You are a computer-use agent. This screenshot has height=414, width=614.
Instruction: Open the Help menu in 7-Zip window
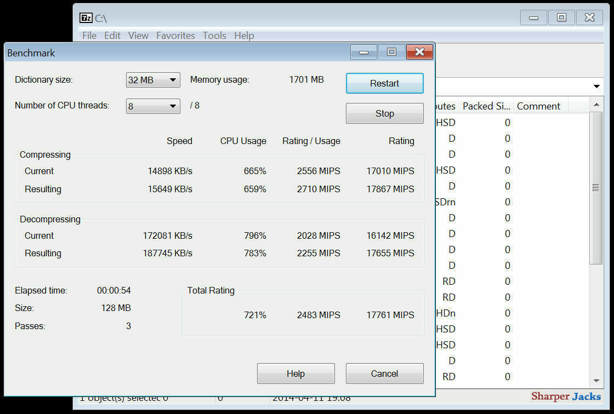pyautogui.click(x=244, y=36)
